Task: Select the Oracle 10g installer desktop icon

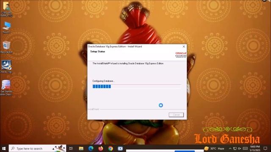Action: [x=7, y=67]
